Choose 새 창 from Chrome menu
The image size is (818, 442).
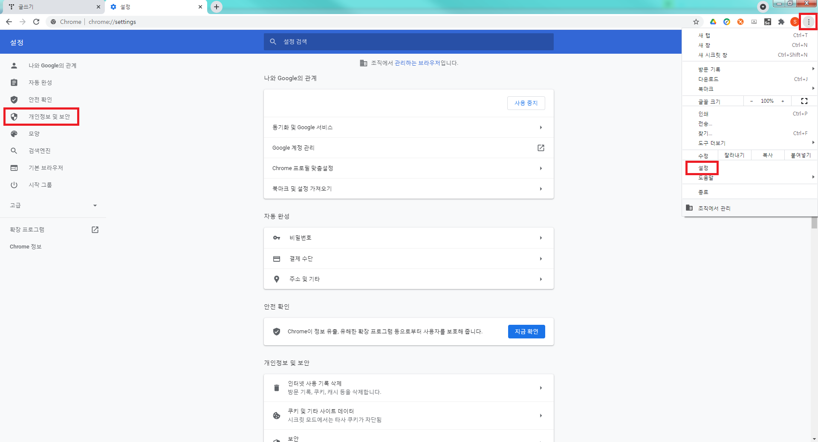pos(749,45)
